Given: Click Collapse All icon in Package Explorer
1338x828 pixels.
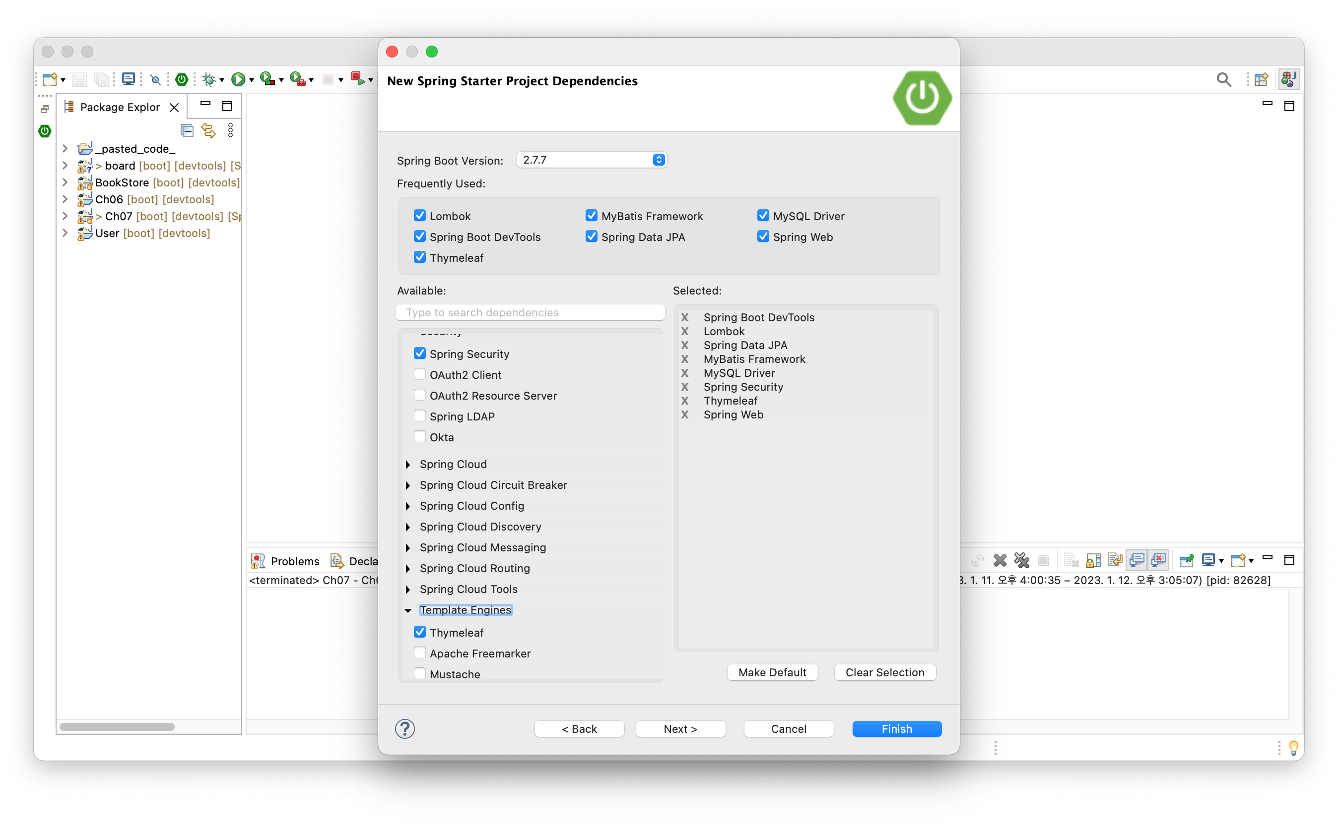Looking at the screenshot, I should pos(187,130).
